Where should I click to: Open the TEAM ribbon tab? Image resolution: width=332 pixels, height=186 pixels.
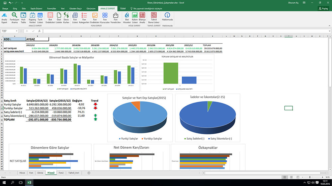coord(123,9)
